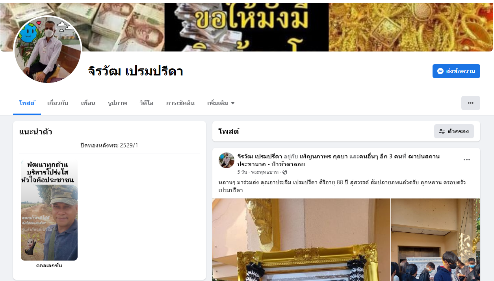
Task: Select the รูปภาพ tab
Action: click(x=117, y=103)
